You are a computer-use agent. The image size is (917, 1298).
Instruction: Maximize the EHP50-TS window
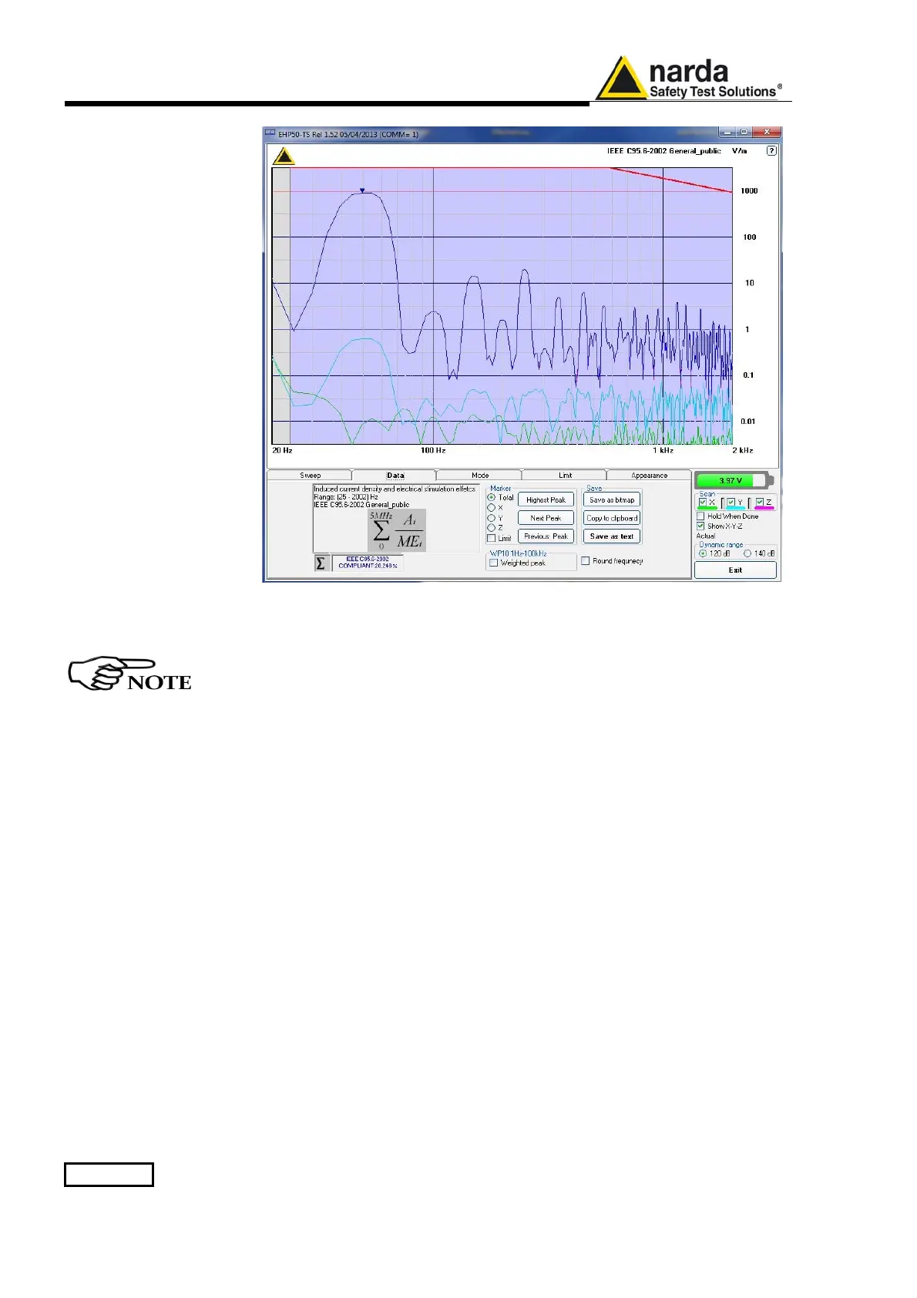pyautogui.click(x=743, y=133)
